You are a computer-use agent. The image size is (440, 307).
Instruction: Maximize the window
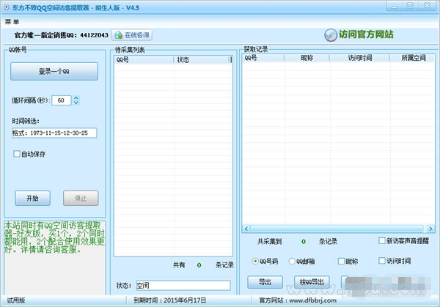pos(410,6)
